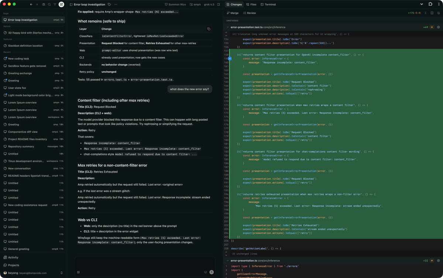
Task: Open the vertical dots menu top right
Action: pyautogui.click(x=438, y=4)
